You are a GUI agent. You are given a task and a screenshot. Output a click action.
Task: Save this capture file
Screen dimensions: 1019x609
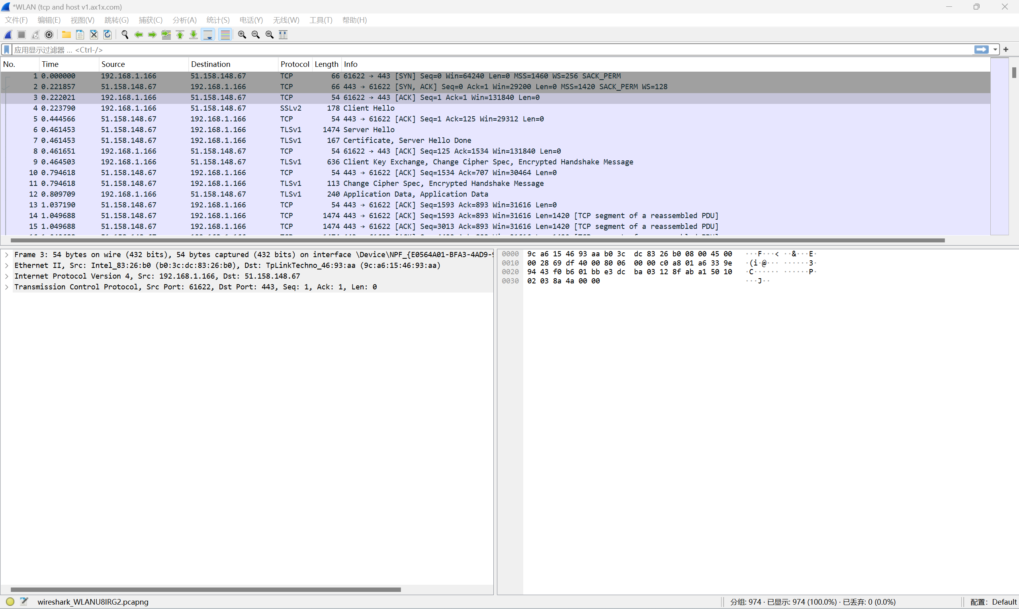tap(80, 35)
